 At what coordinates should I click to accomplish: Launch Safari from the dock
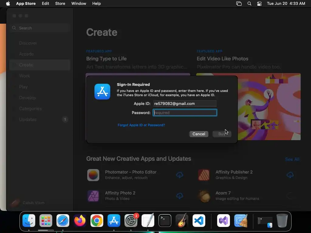point(63,221)
